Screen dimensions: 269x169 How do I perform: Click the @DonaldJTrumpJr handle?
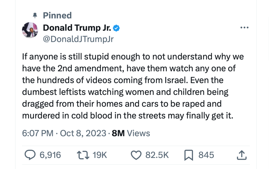click(78, 39)
